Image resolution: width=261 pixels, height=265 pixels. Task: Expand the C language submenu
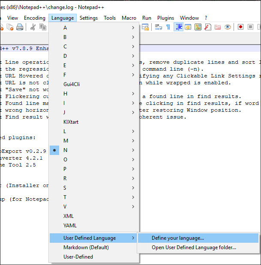point(94,47)
